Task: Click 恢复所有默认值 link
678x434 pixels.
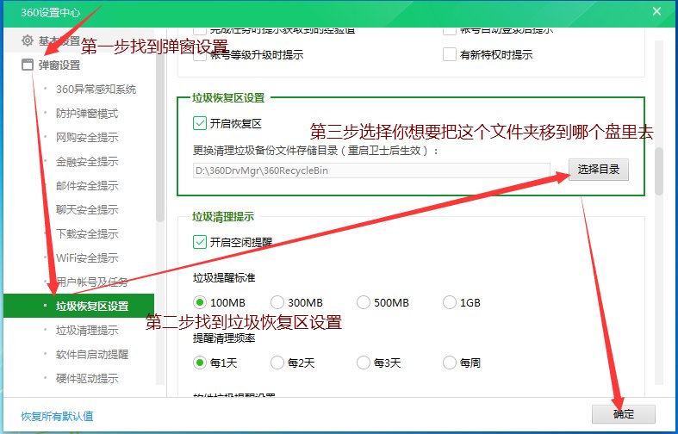Action: point(57,416)
